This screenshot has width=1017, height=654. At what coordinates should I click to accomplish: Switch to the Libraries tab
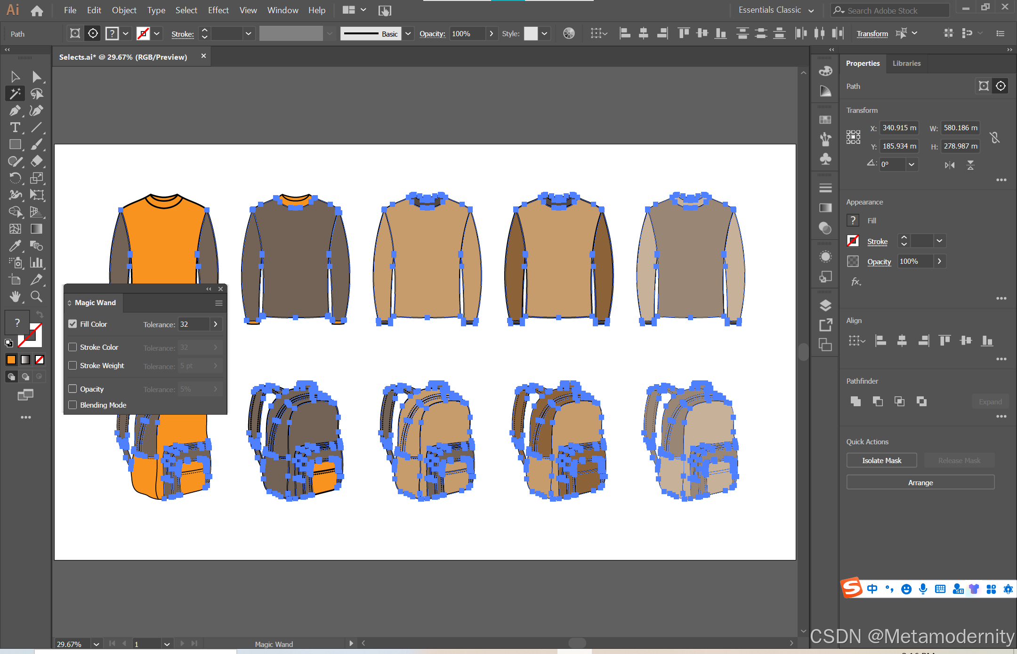point(906,63)
